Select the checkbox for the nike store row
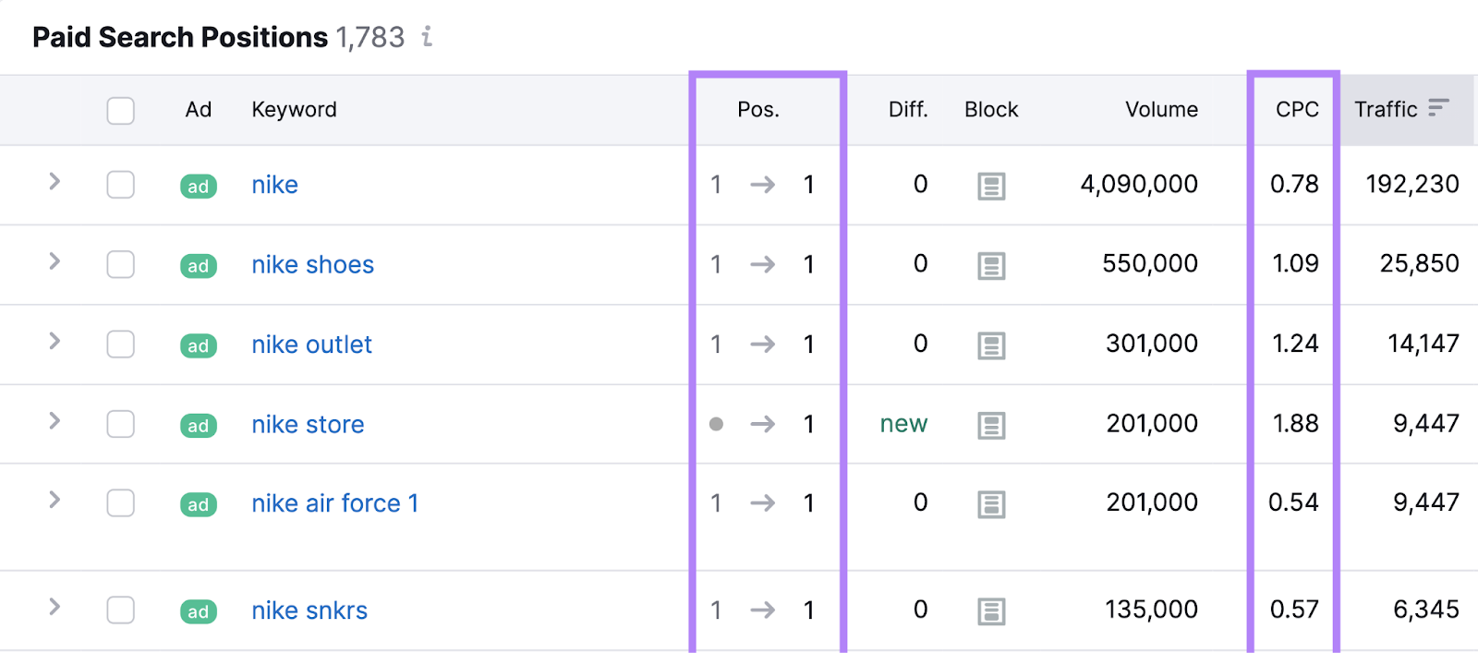This screenshot has height=653, width=1478. (x=121, y=424)
